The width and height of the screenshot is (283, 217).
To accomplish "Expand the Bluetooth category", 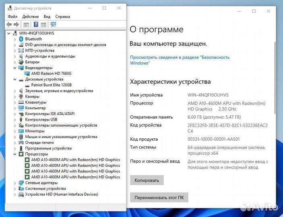I will 15,39.
